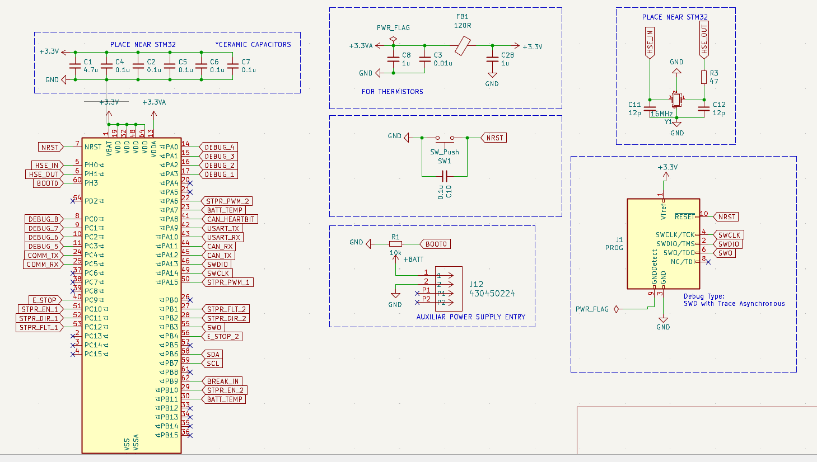Click the 430450224 part number text
This screenshot has height=462, width=817.
492,294
